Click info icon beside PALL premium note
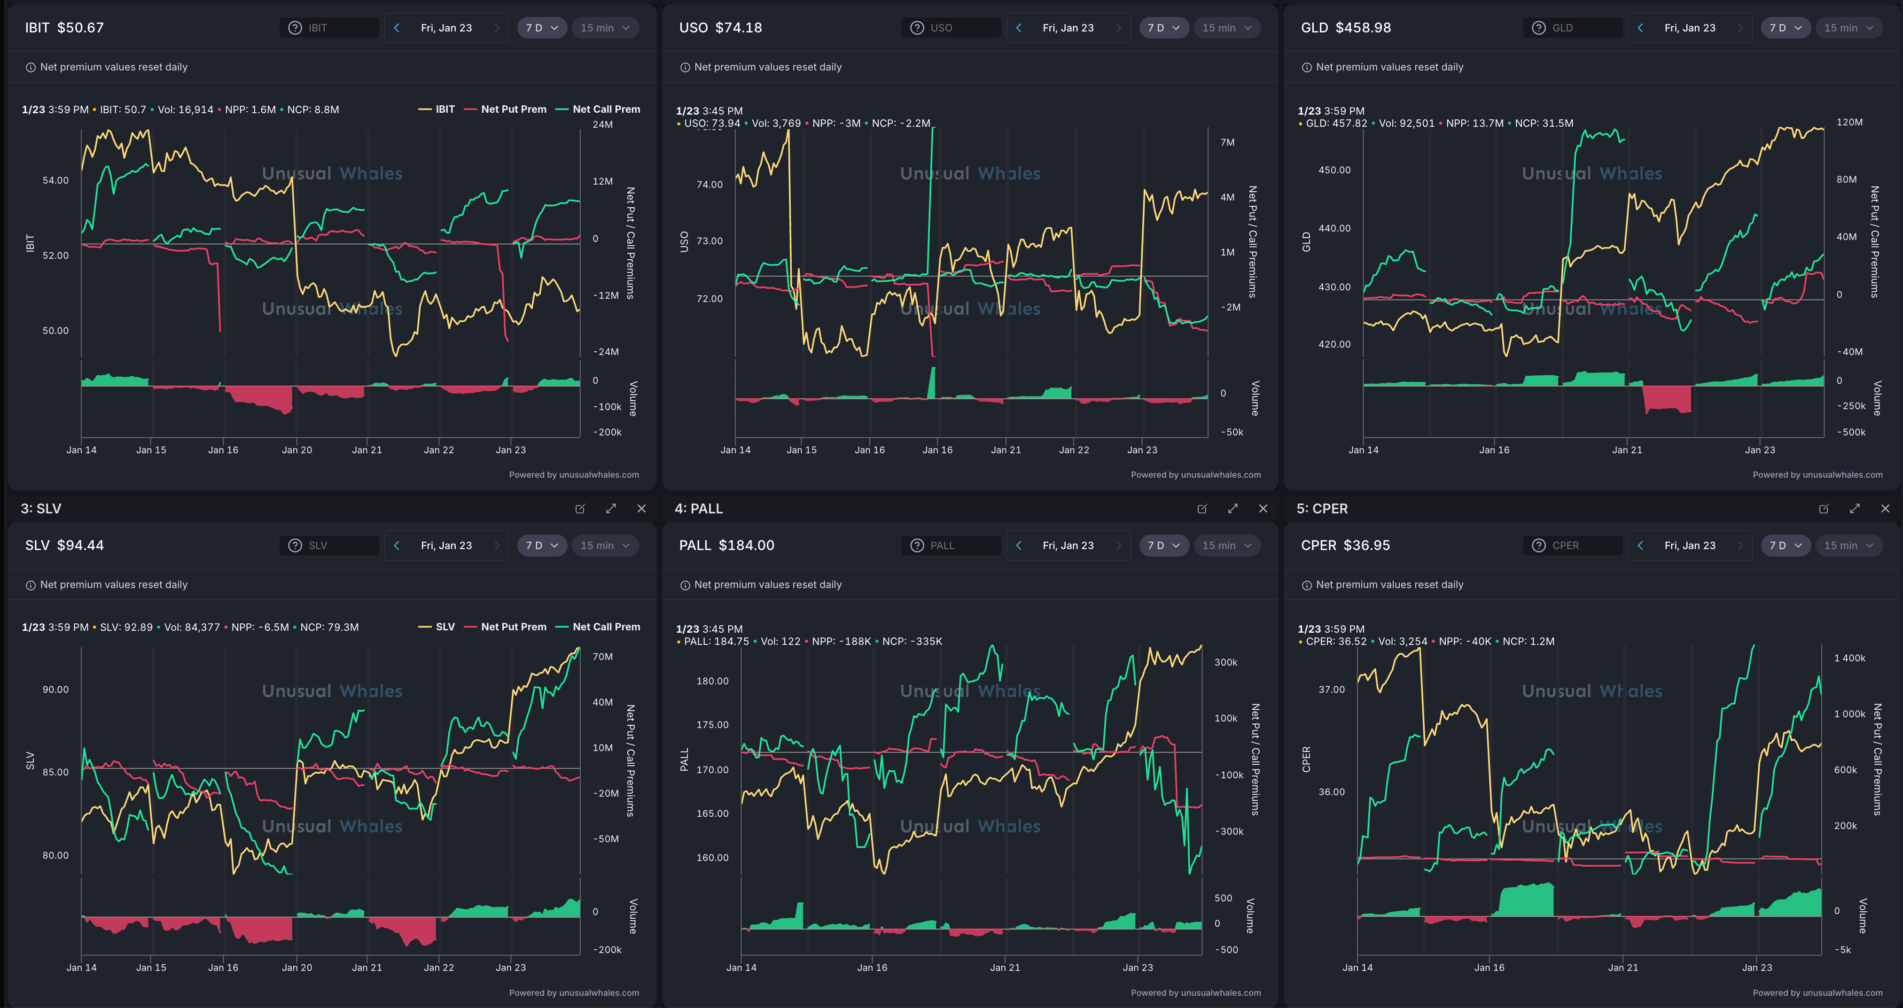The image size is (1903, 1008). point(685,585)
